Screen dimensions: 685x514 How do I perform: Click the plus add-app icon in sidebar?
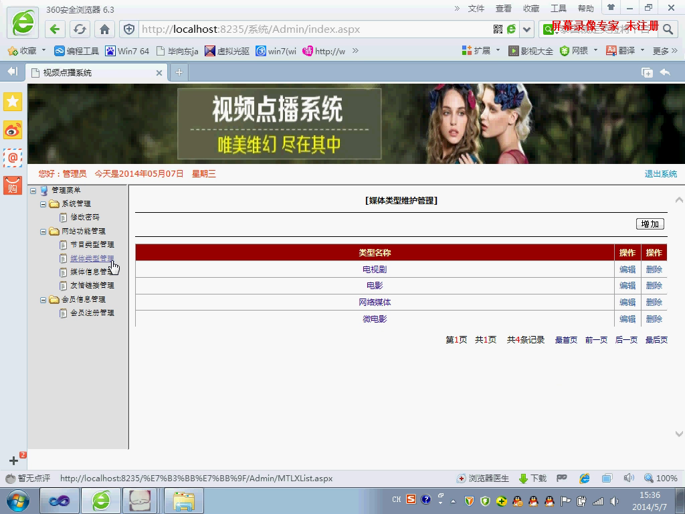(13, 460)
